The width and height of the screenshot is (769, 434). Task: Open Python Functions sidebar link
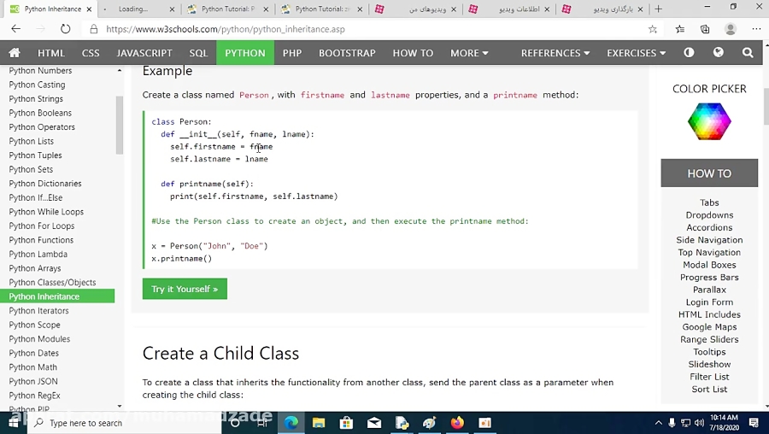(41, 240)
